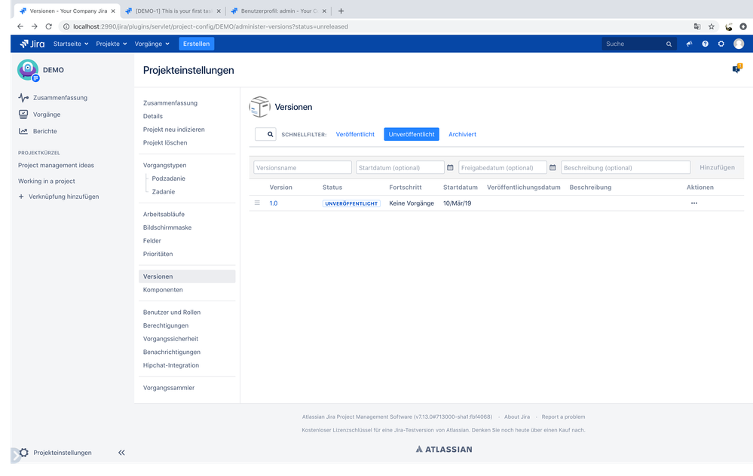Open the Startdatum calendar picker icon

click(450, 167)
